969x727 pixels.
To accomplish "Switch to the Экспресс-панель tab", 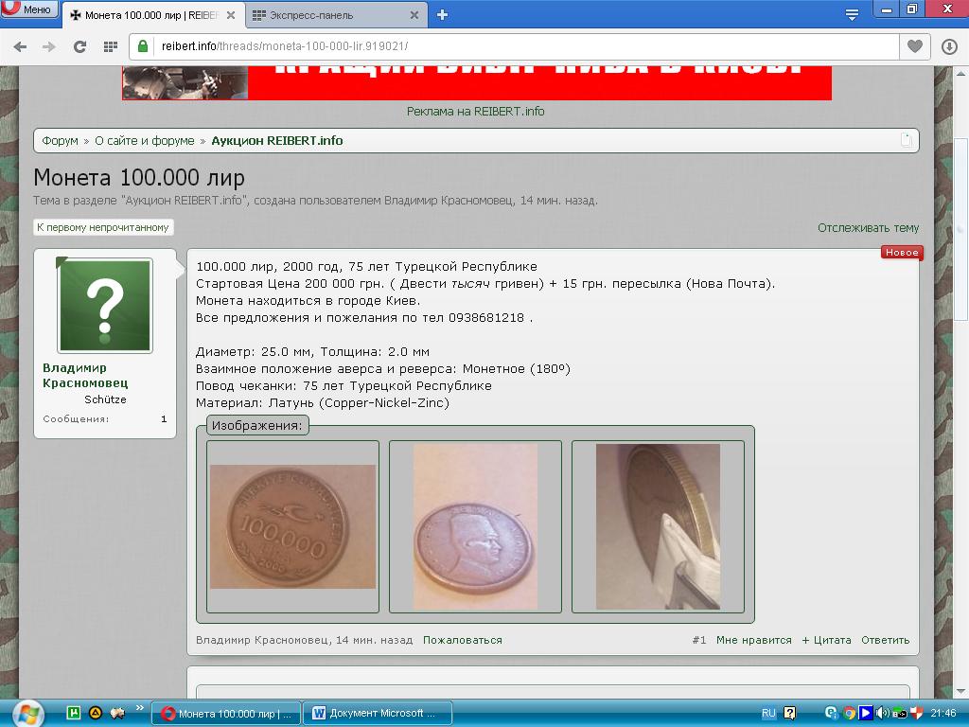I will coord(326,15).
